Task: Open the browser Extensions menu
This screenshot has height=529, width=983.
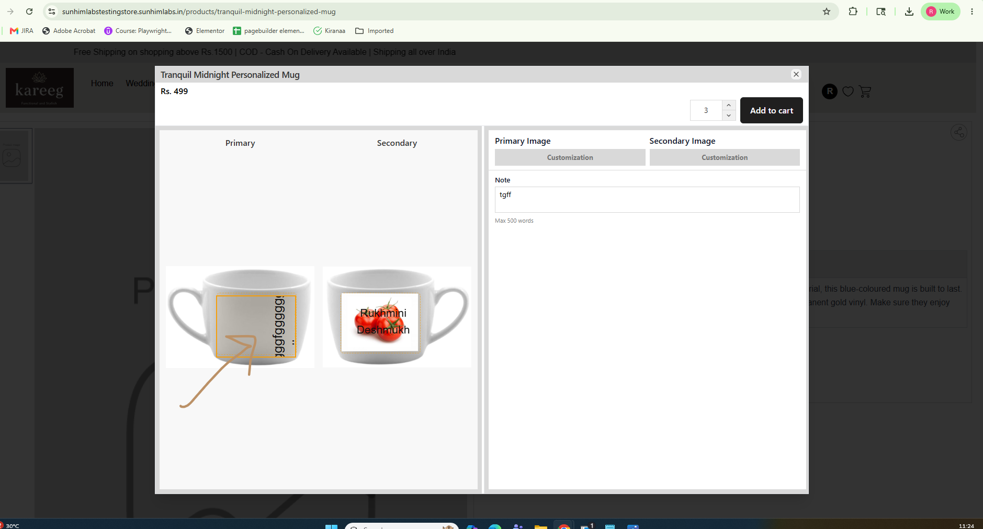Action: pos(853,11)
